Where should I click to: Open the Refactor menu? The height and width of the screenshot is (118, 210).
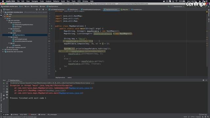click(56, 1)
